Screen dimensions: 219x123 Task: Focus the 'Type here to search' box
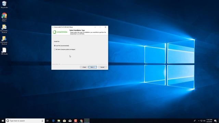[x=25, y=121]
